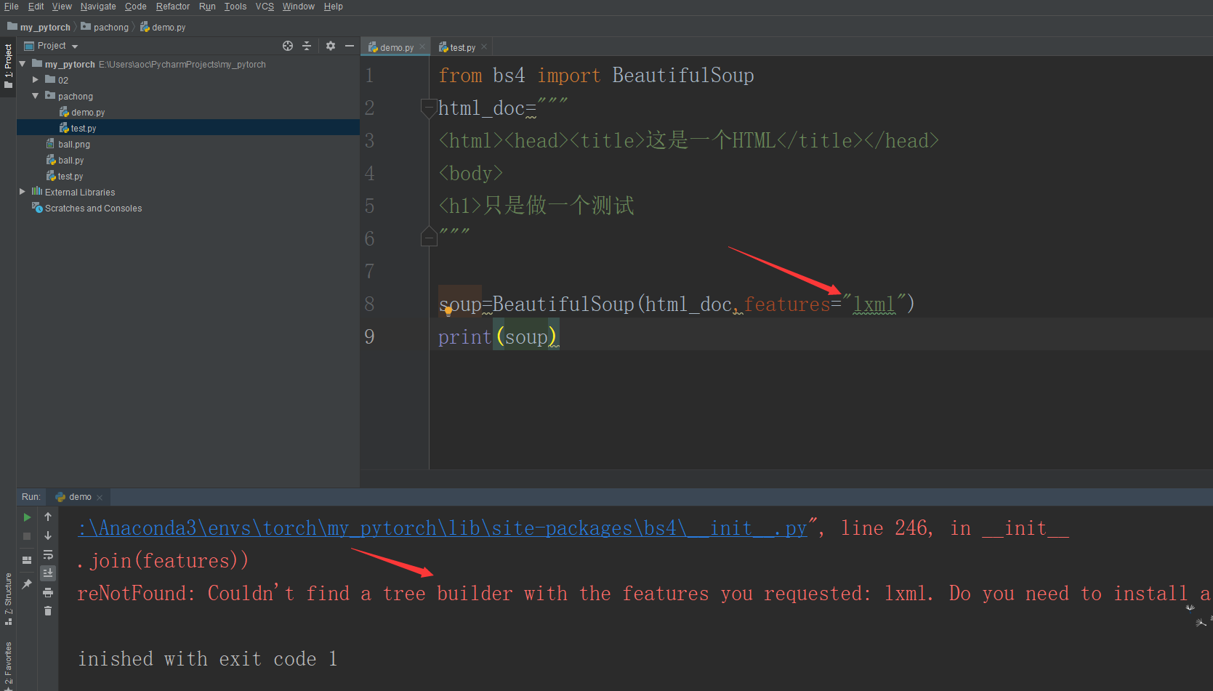Open the Edit menu

coord(36,7)
